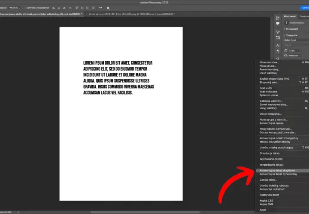
Task: Switch to the Zrzut ekranu document tab
Action: (132, 14)
